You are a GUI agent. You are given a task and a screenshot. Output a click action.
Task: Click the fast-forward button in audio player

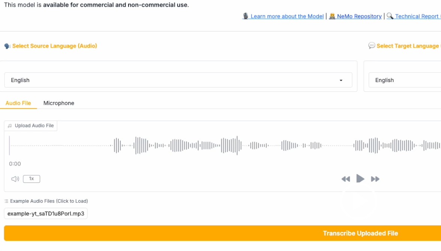click(x=375, y=179)
